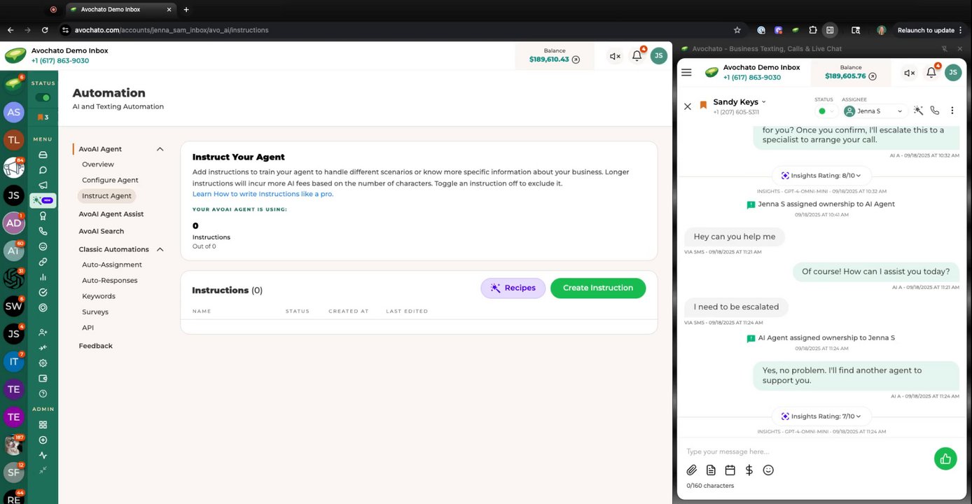Click the dollar payment icon in the composer
This screenshot has height=504, width=972.
pyautogui.click(x=749, y=470)
